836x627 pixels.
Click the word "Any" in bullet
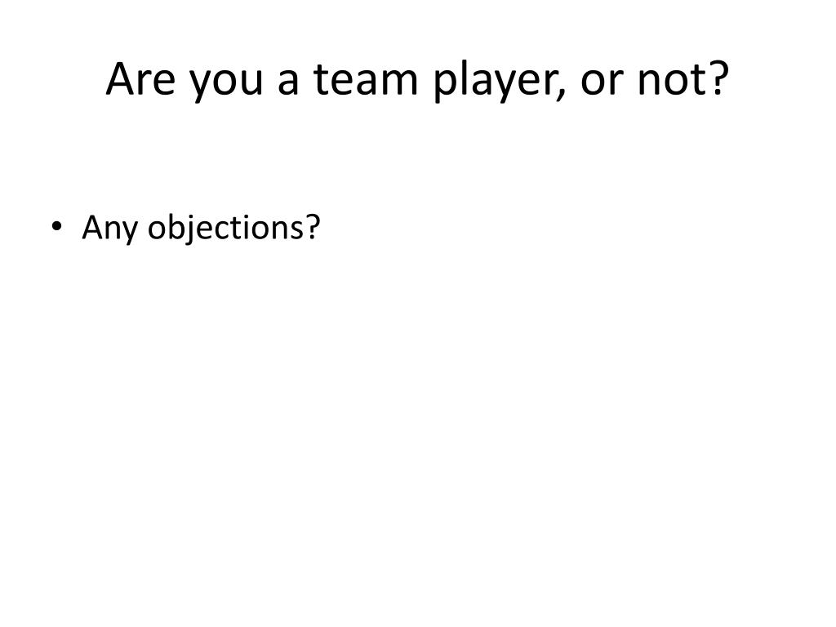coord(109,229)
